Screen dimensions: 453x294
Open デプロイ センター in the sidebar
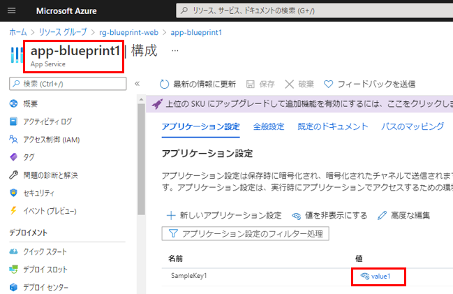coord(45,288)
